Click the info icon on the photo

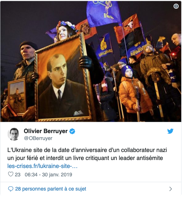pyautogui.click(x=176, y=6)
